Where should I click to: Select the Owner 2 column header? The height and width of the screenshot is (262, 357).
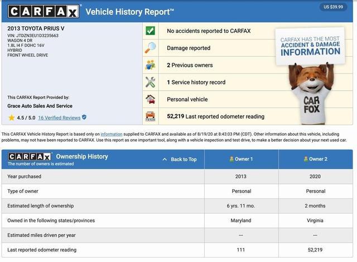(x=316, y=159)
